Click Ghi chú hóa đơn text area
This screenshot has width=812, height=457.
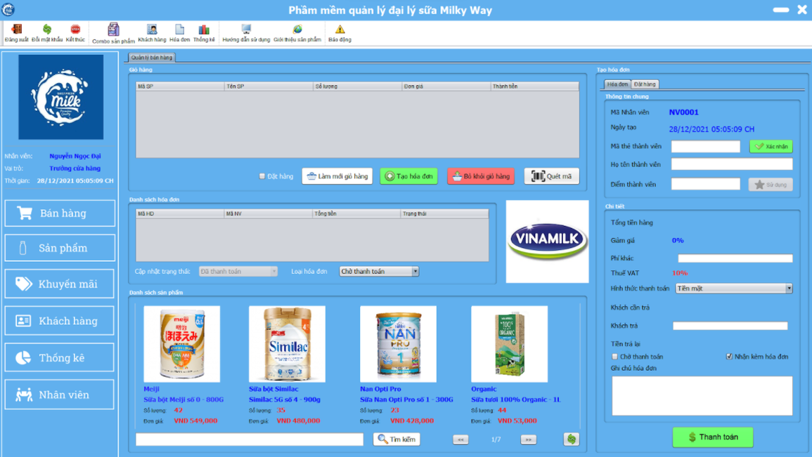click(702, 395)
